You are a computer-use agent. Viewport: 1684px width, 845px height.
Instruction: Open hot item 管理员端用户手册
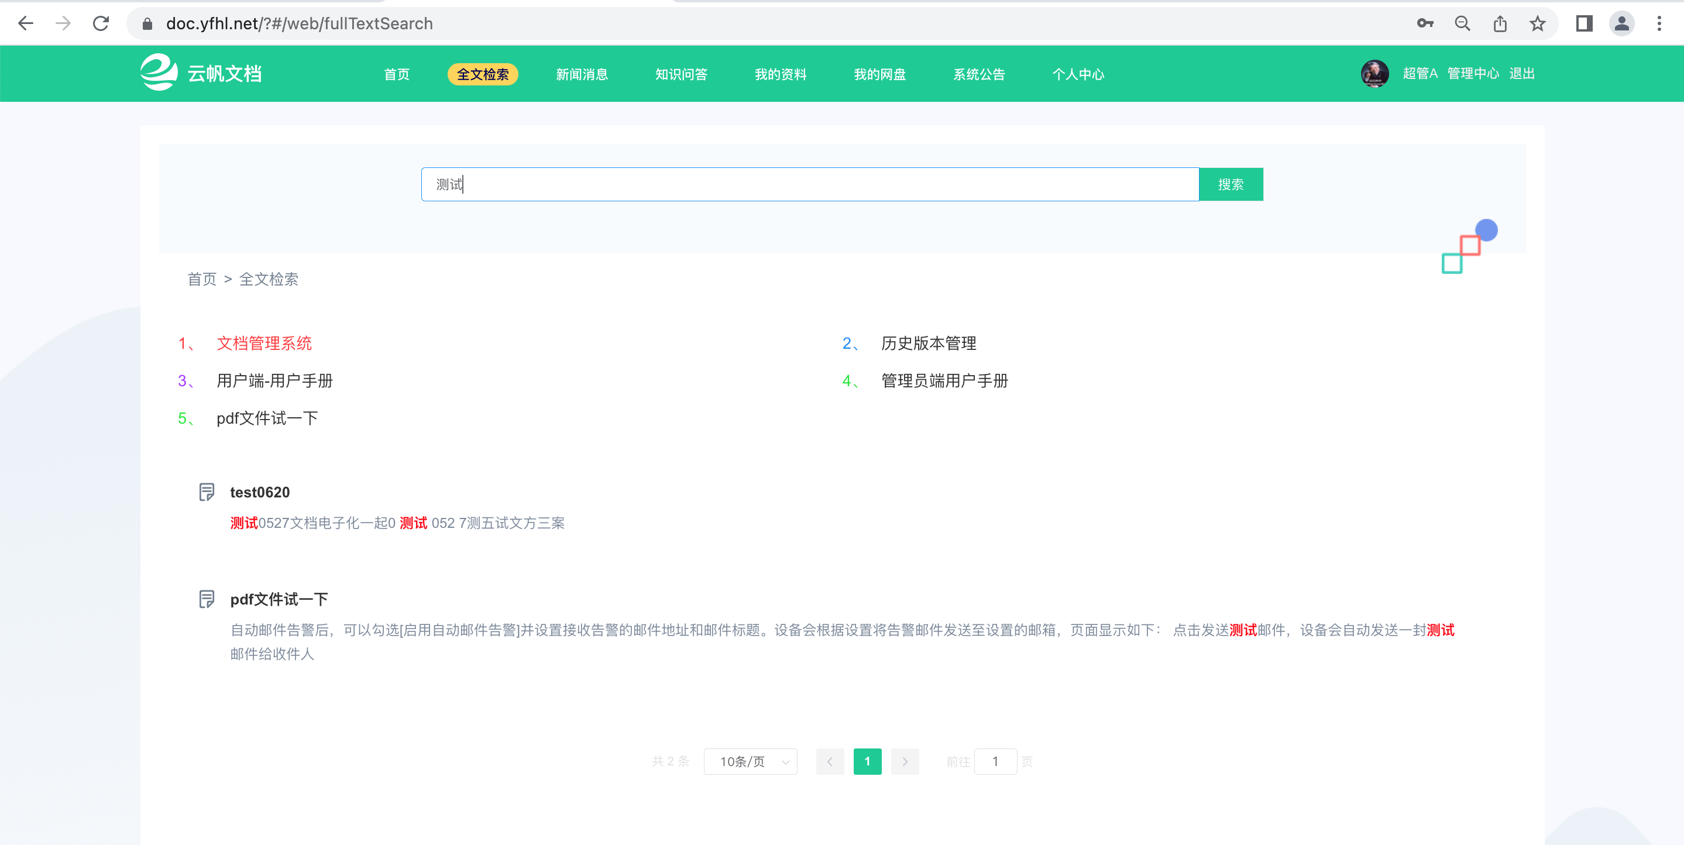(x=944, y=380)
